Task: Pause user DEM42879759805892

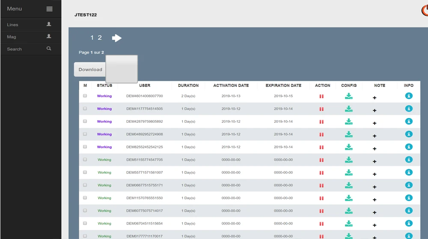Action: (x=321, y=122)
